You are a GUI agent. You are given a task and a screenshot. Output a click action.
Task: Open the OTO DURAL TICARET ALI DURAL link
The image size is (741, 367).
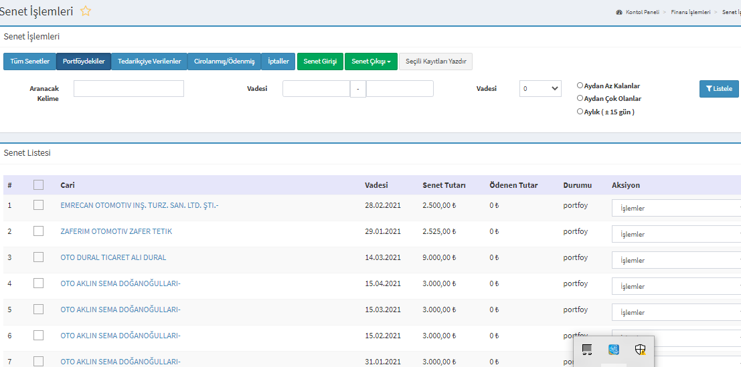[x=113, y=257]
